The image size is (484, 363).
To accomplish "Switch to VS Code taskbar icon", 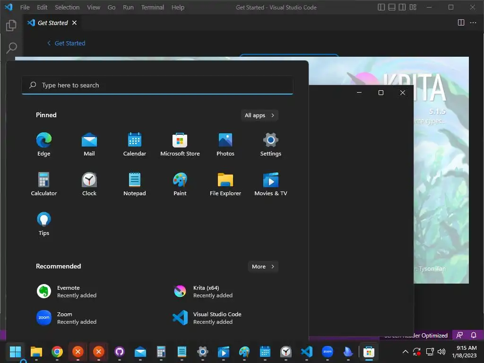I will pos(306,352).
